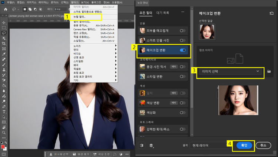Open the 파일(F) menu
Viewport: 278px width, 157px height.
pos(10,2)
